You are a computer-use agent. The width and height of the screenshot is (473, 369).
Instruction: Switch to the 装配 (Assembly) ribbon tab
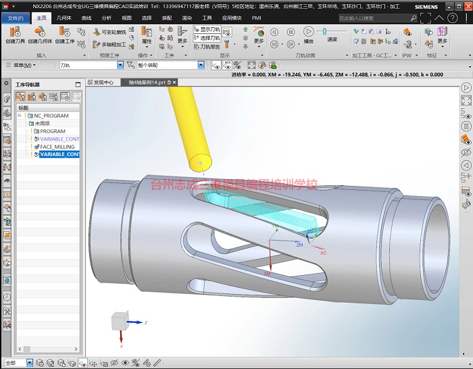[x=167, y=18]
